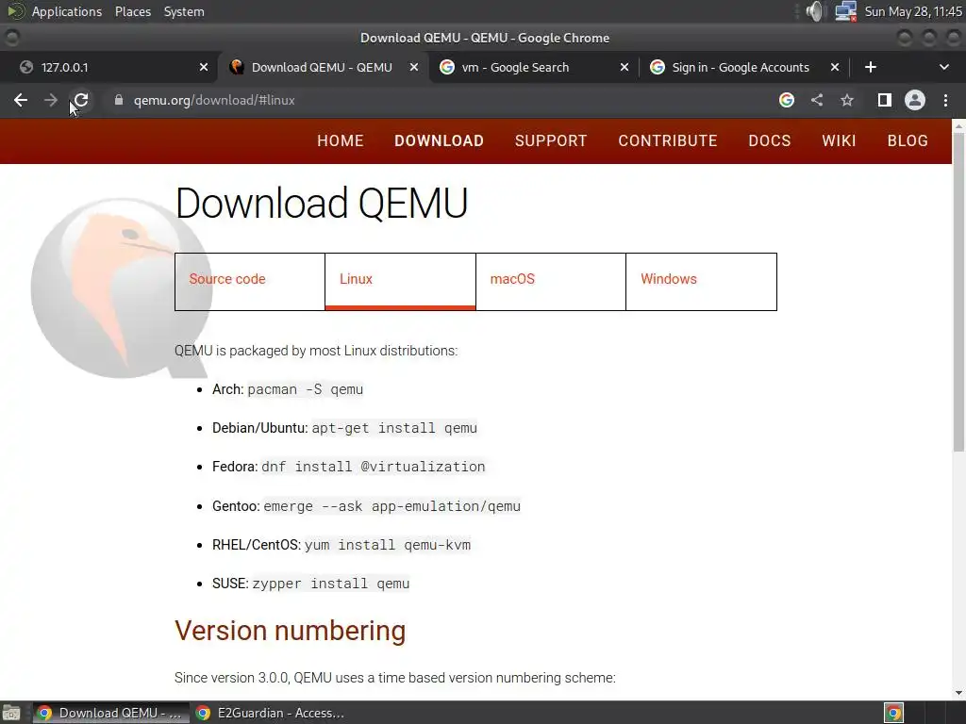This screenshot has width=966, height=724.
Task: Go back to the previous page
Action: [x=21, y=100]
